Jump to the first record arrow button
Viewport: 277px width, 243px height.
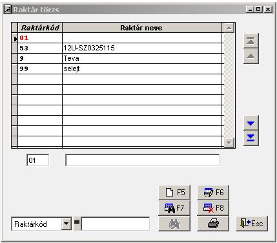coord(251,41)
